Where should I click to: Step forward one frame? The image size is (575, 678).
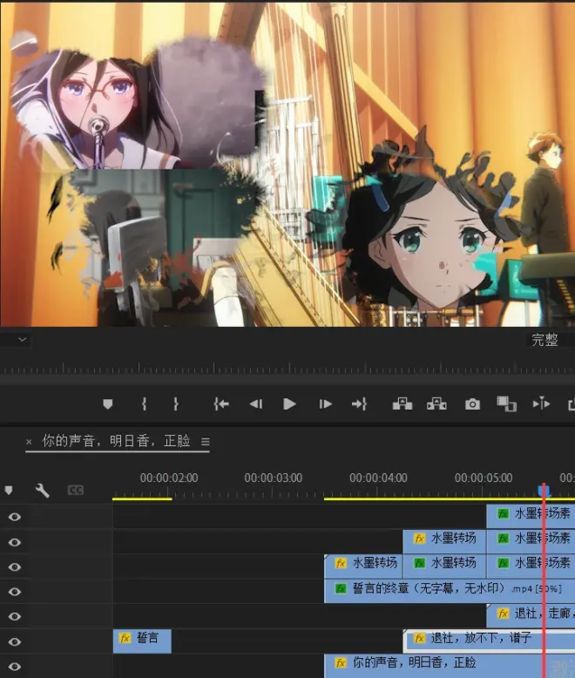pyautogui.click(x=325, y=404)
